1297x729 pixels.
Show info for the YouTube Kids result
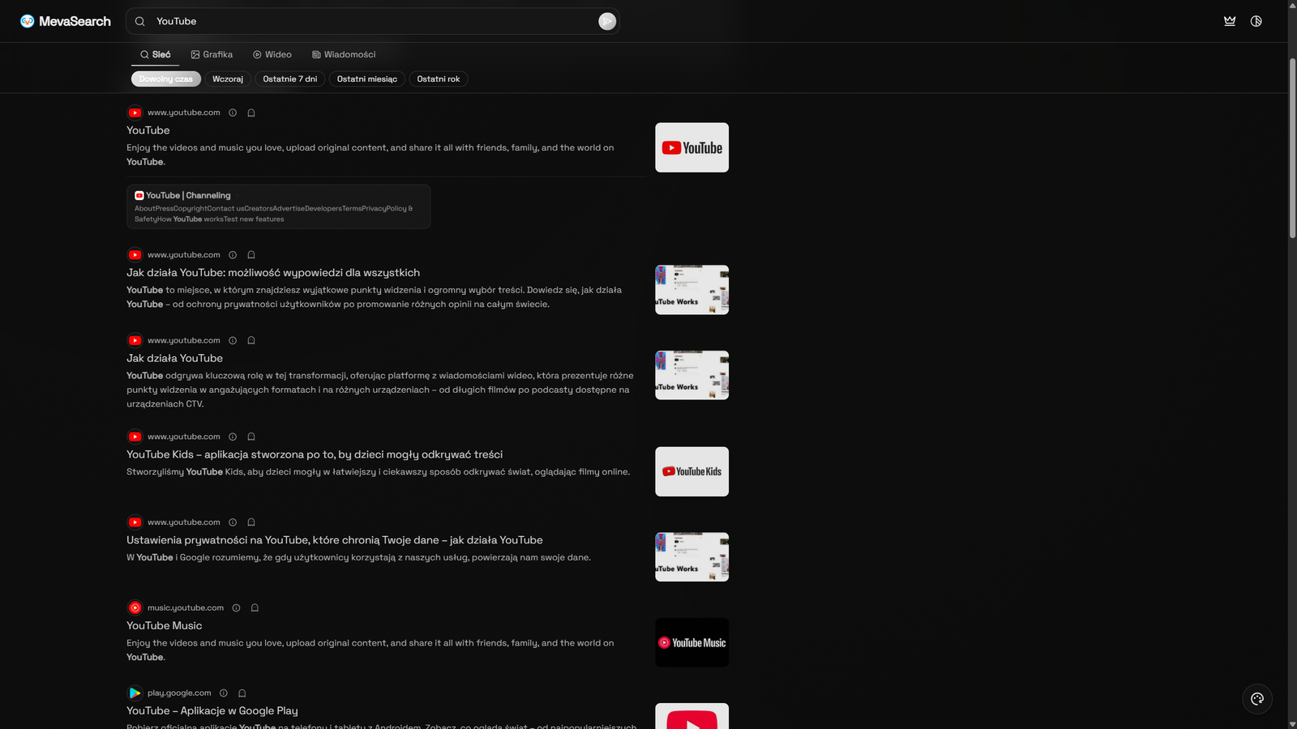pos(233,437)
